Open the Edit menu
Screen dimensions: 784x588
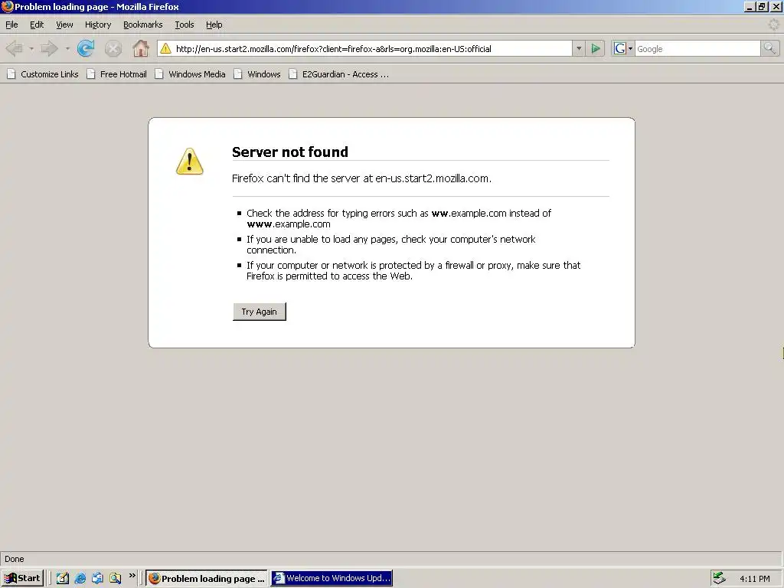(37, 24)
